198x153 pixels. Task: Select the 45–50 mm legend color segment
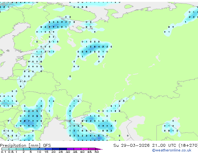click(92, 149)
